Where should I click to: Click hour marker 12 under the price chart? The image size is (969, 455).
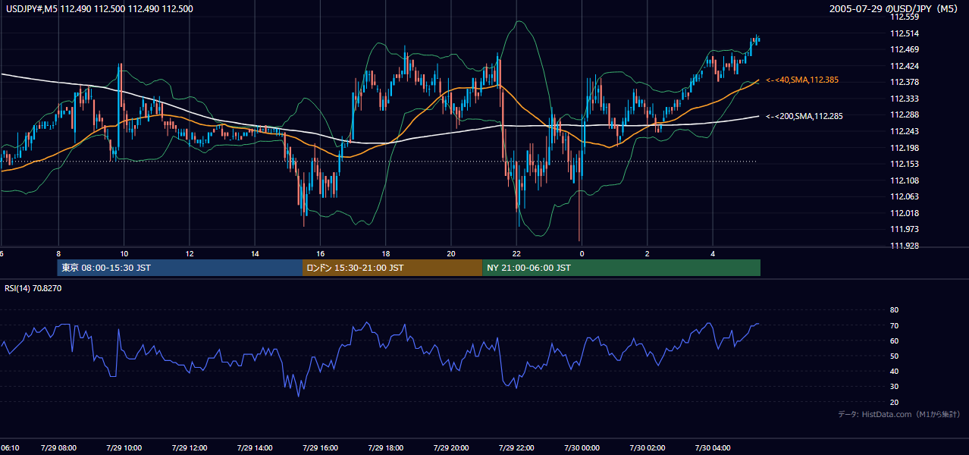[x=190, y=254]
